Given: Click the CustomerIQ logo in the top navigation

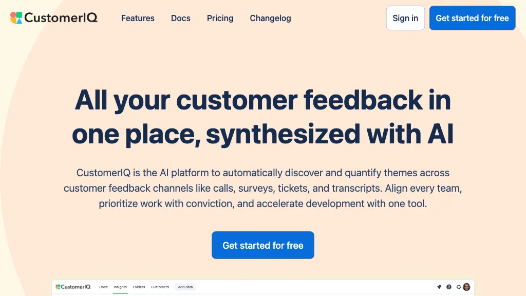Looking at the screenshot, I should click(53, 18).
